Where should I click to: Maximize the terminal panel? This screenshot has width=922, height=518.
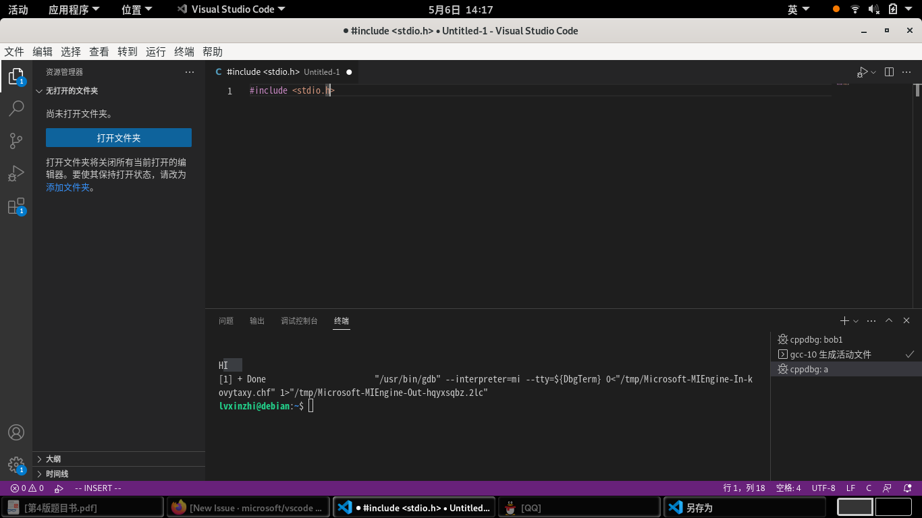pyautogui.click(x=889, y=320)
